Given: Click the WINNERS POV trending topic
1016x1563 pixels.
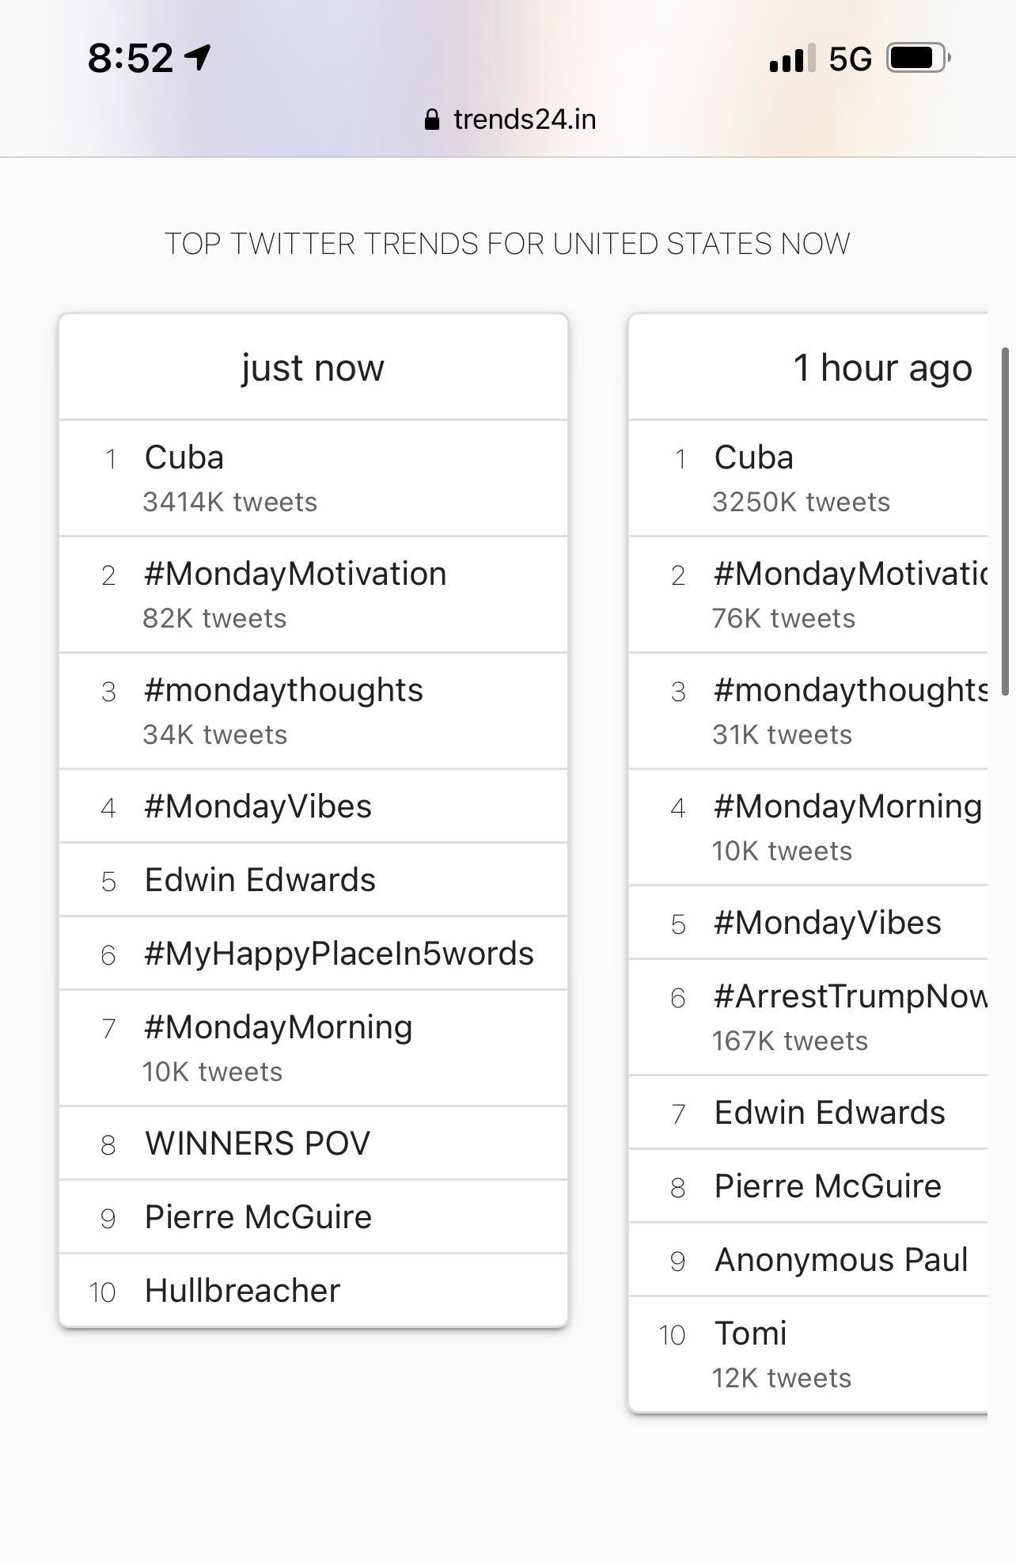Looking at the screenshot, I should click(256, 1143).
